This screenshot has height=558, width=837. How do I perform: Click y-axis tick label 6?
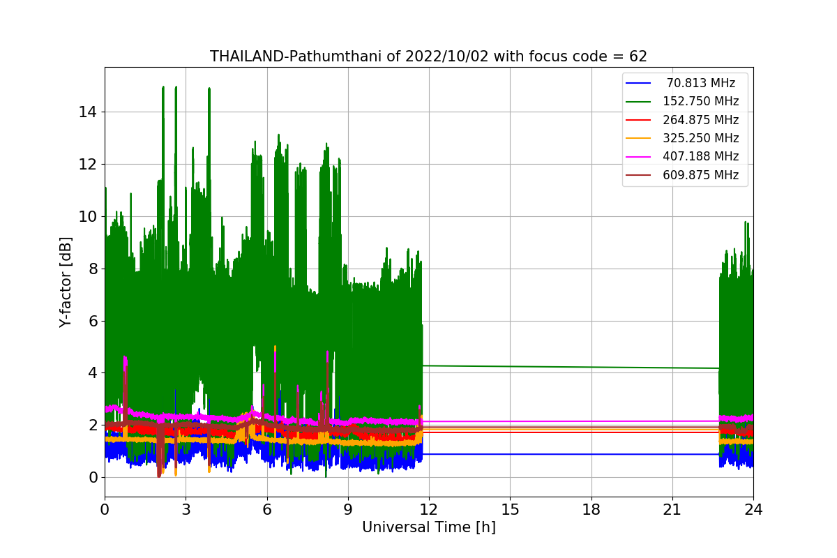[93, 321]
